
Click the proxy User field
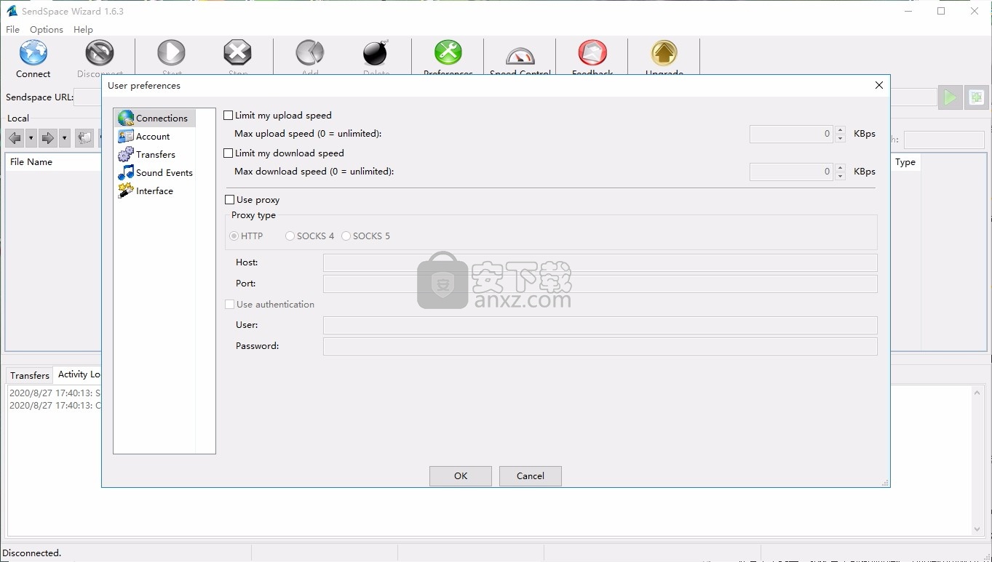click(600, 325)
